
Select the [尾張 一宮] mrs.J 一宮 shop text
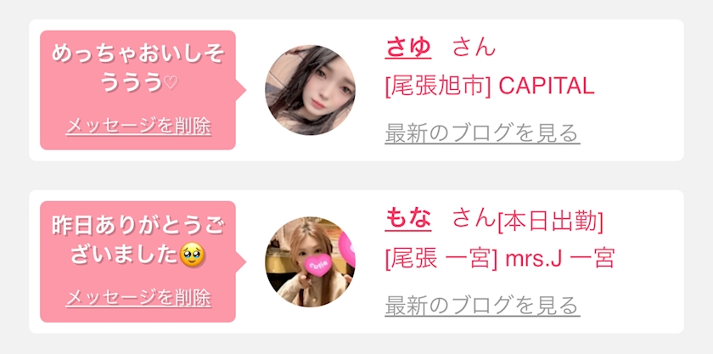[x=500, y=258]
